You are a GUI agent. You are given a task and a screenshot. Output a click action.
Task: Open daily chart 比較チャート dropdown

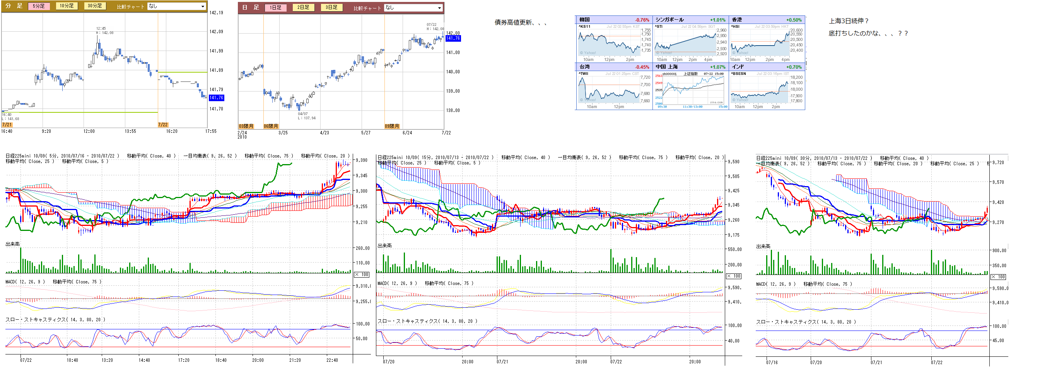pos(413,8)
